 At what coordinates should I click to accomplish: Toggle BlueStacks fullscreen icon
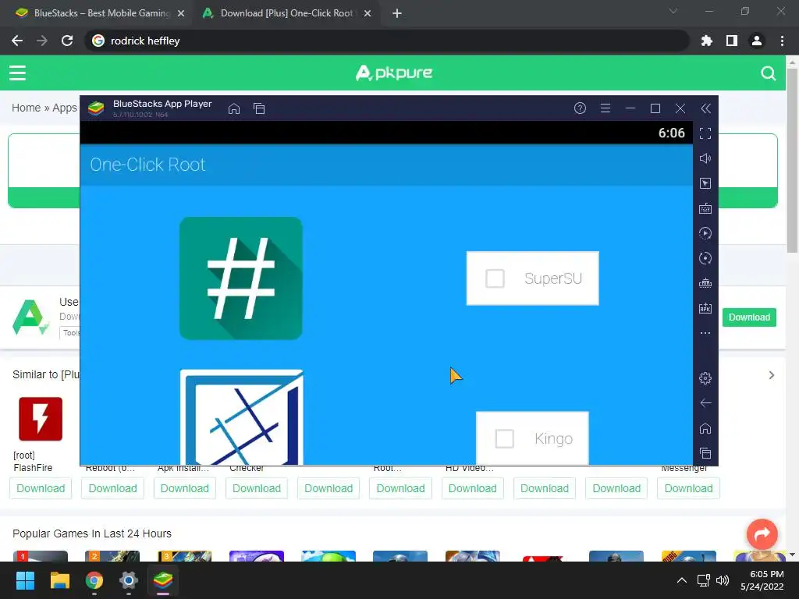click(705, 133)
